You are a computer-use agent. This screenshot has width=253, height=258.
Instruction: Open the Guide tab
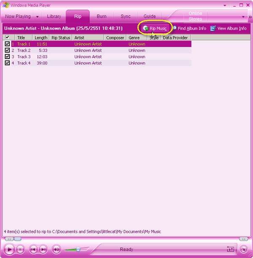point(150,16)
